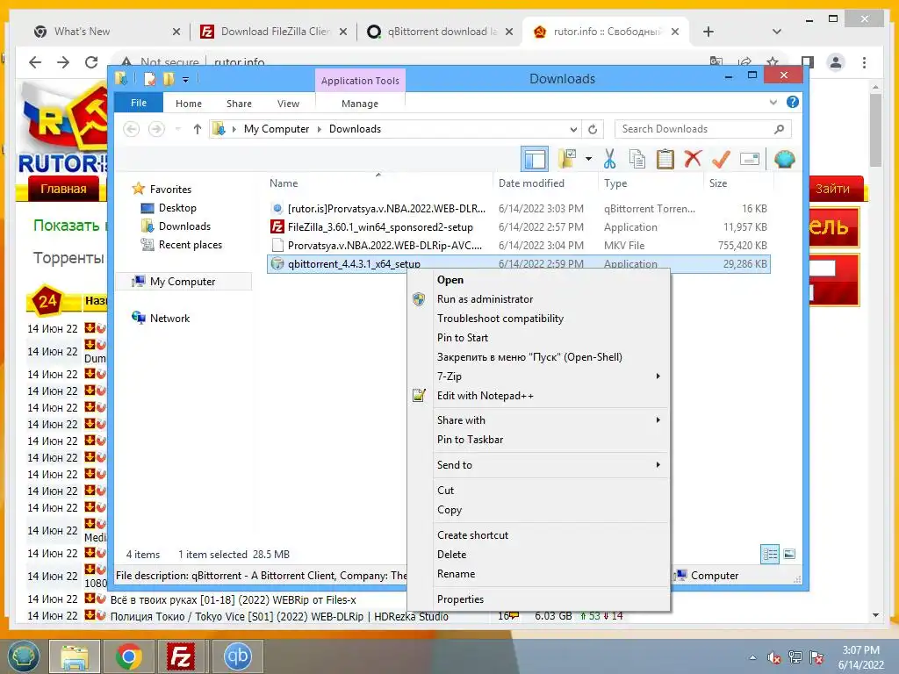Click the Up arrow to parent folder
This screenshot has width=899, height=674.
coord(198,129)
